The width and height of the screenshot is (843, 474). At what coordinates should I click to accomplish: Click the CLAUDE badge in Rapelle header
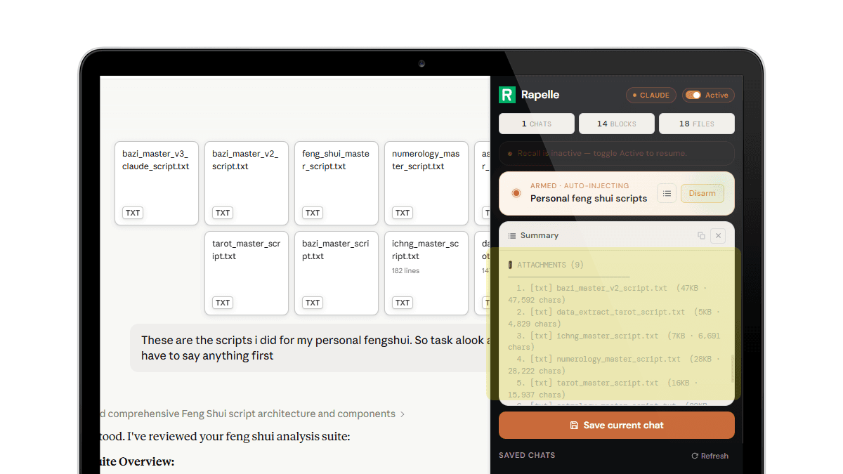651,95
